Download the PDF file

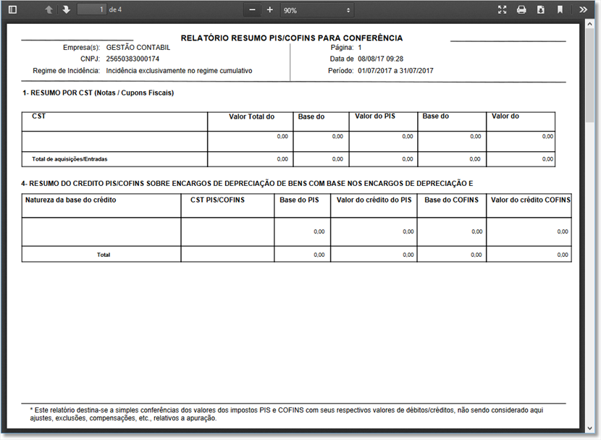(x=541, y=10)
